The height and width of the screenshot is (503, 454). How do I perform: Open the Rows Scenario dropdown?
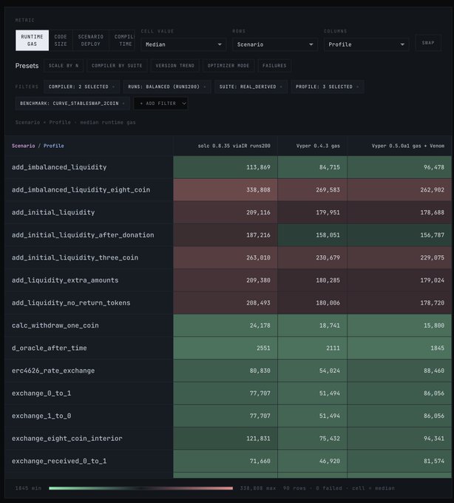(275, 44)
